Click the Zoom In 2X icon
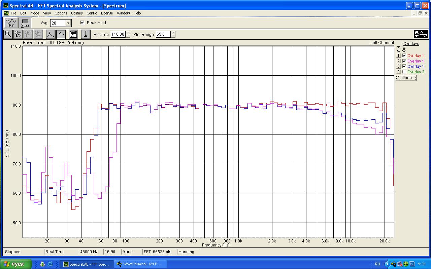 (x=18, y=34)
